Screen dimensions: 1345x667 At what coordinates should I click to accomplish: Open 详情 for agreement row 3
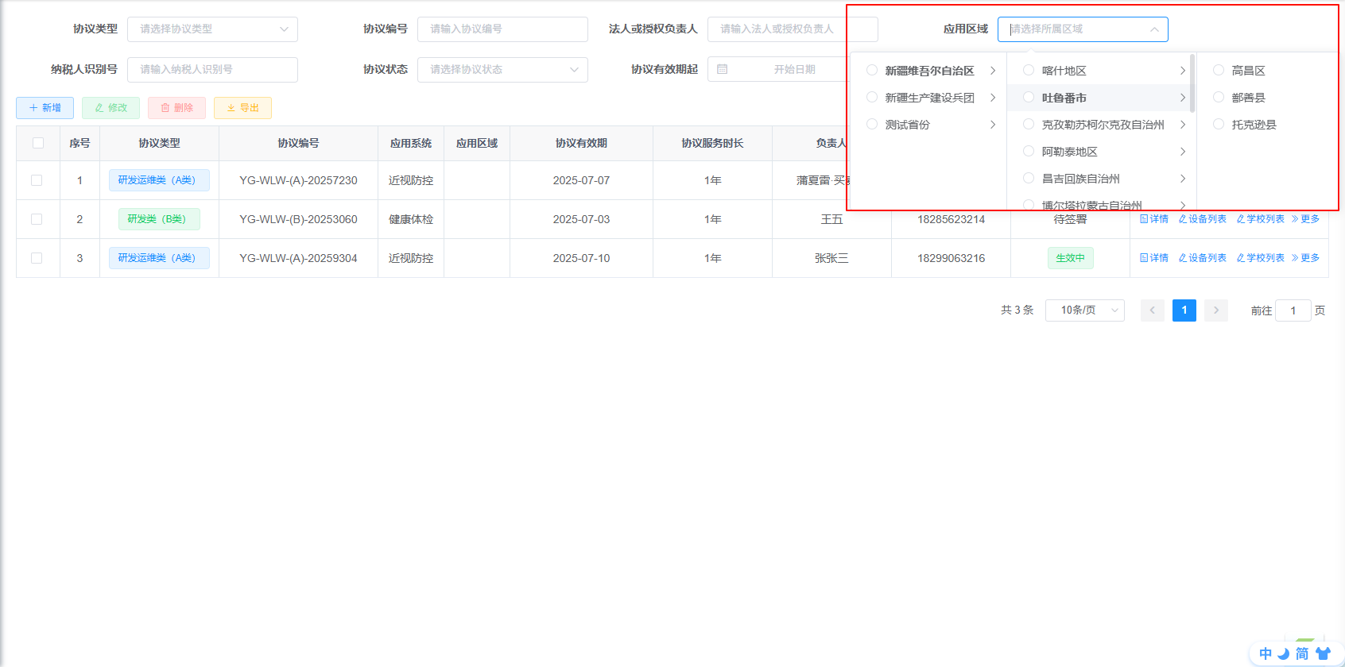tap(1154, 258)
